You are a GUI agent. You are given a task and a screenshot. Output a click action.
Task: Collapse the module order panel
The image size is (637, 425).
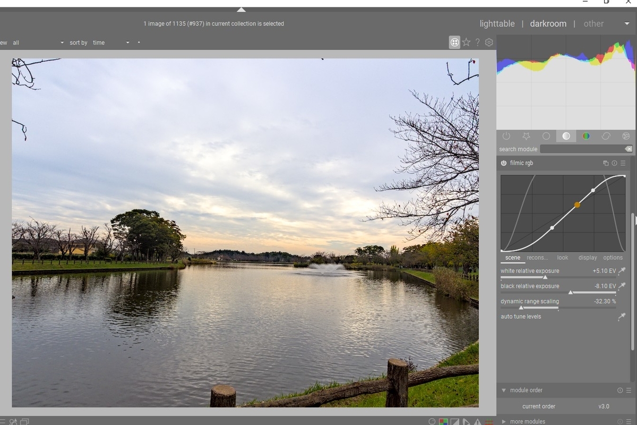click(x=504, y=390)
